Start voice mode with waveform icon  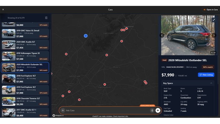click(158, 110)
